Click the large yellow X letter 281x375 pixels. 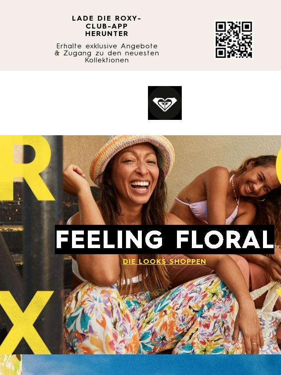click(x=26, y=322)
